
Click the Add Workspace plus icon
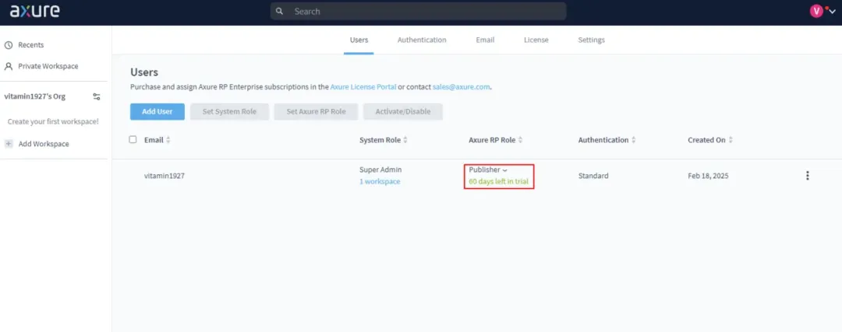click(x=9, y=144)
